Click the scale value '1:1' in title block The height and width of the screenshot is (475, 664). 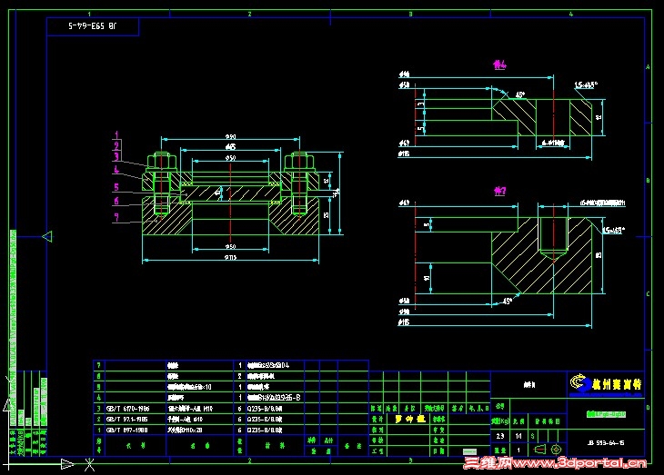(518, 436)
